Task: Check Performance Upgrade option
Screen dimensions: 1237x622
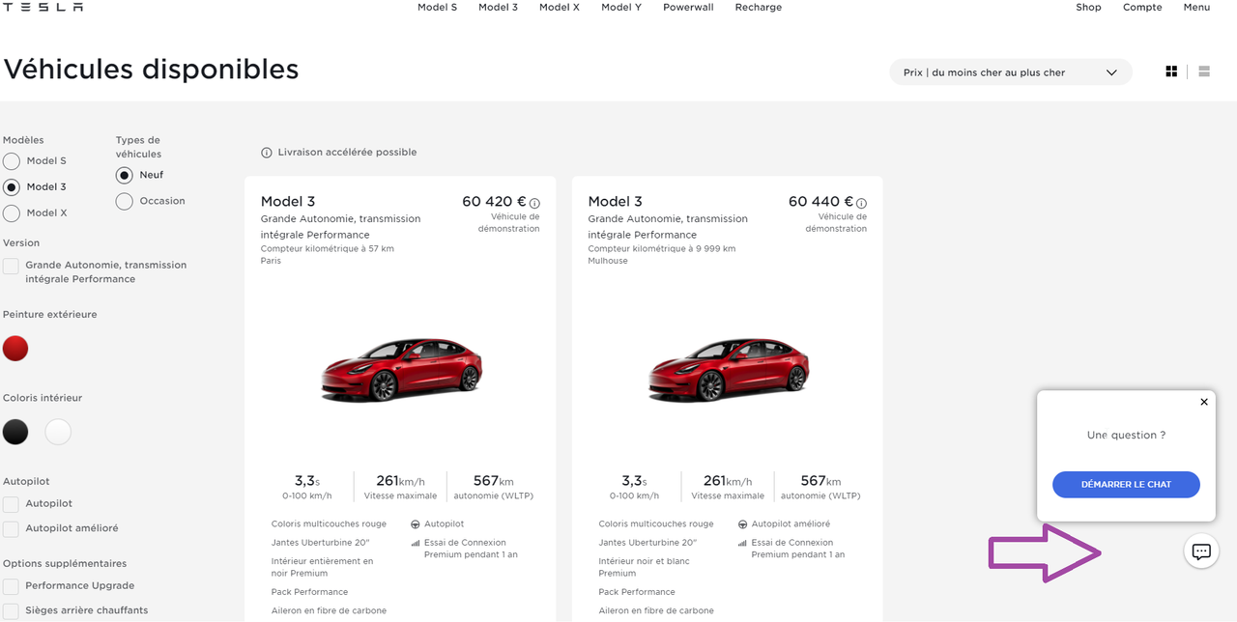Action: coord(11,586)
